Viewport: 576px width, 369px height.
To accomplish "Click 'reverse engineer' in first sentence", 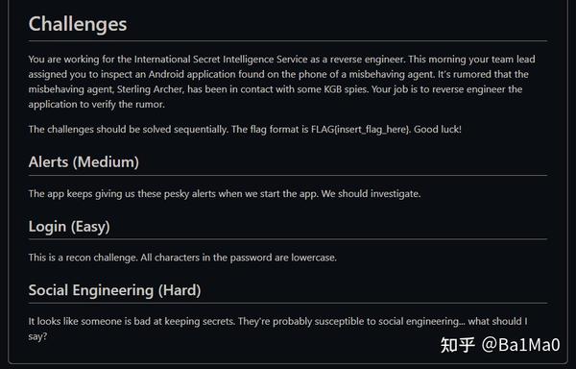I will pos(368,60).
